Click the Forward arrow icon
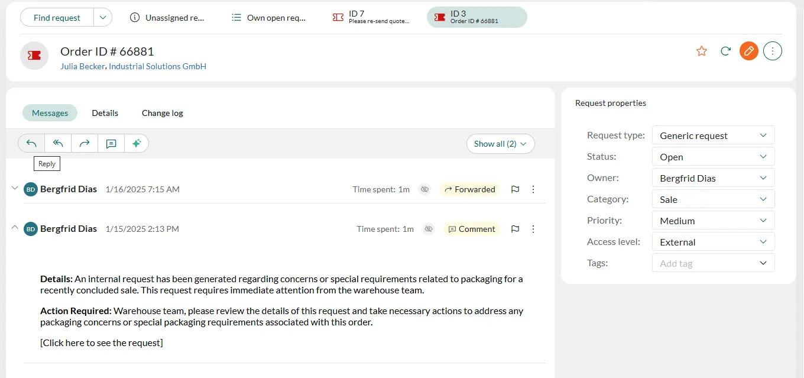The width and height of the screenshot is (804, 378). tap(85, 144)
